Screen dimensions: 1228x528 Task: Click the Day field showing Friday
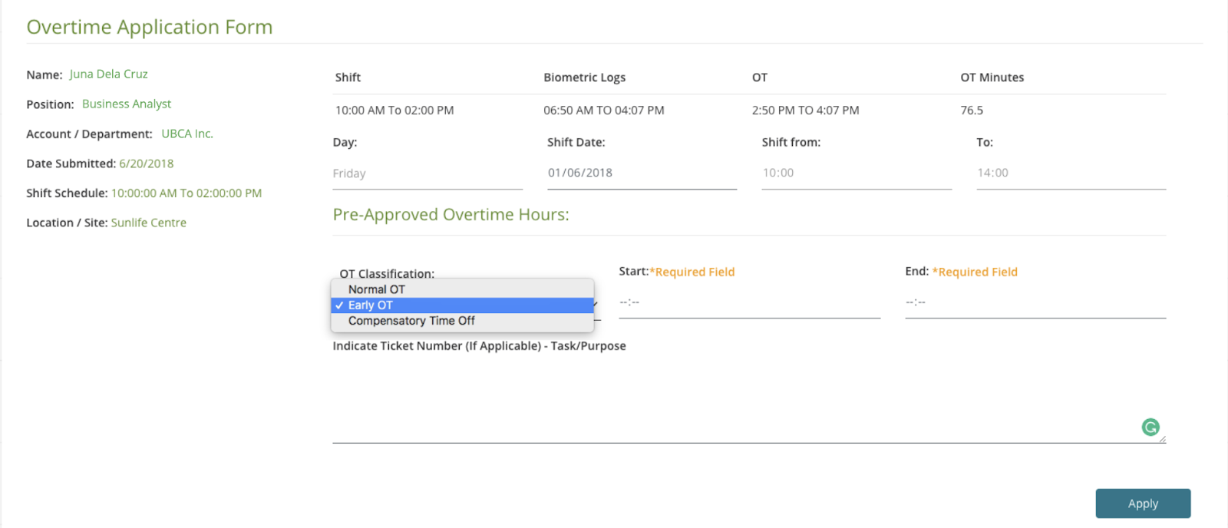(427, 173)
